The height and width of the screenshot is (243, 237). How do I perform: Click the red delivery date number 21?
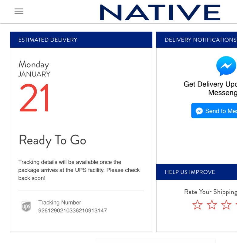click(x=35, y=98)
